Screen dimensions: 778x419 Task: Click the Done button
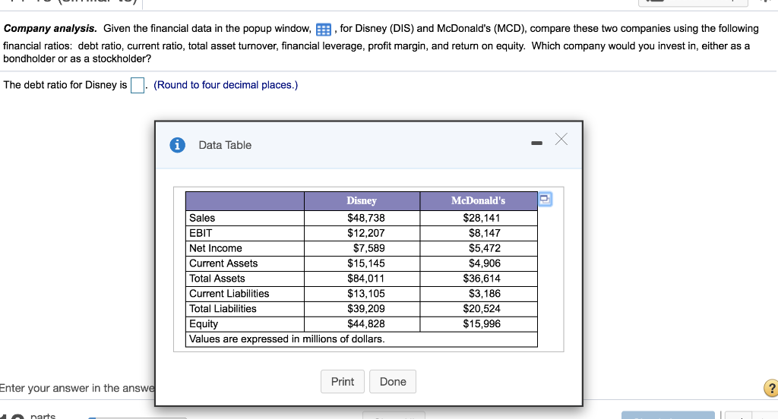pos(393,381)
